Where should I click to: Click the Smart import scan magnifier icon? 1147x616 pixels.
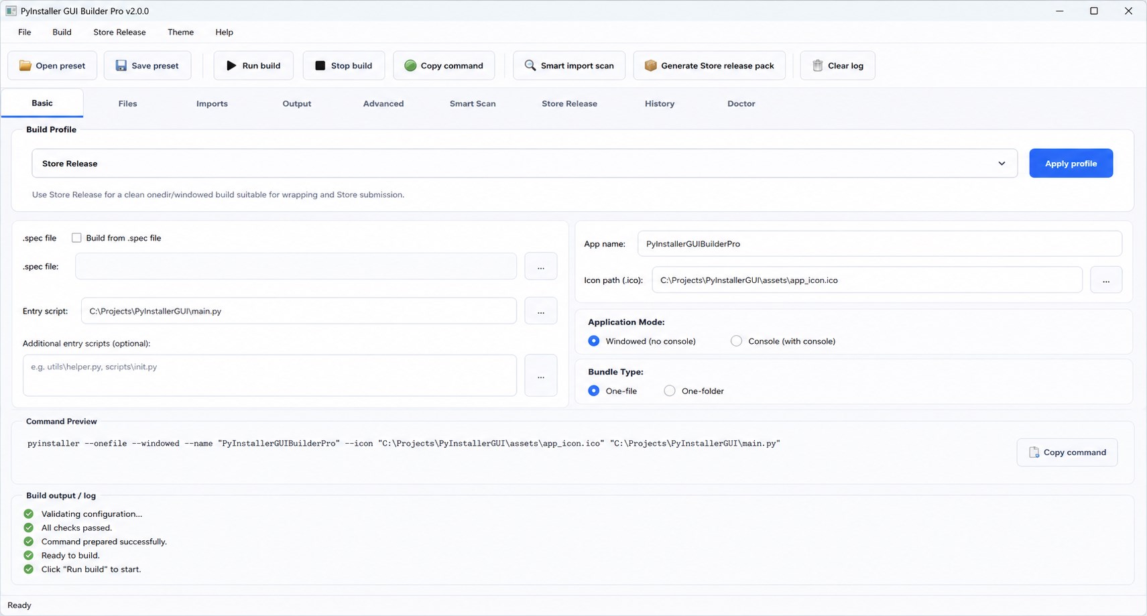pyautogui.click(x=530, y=66)
